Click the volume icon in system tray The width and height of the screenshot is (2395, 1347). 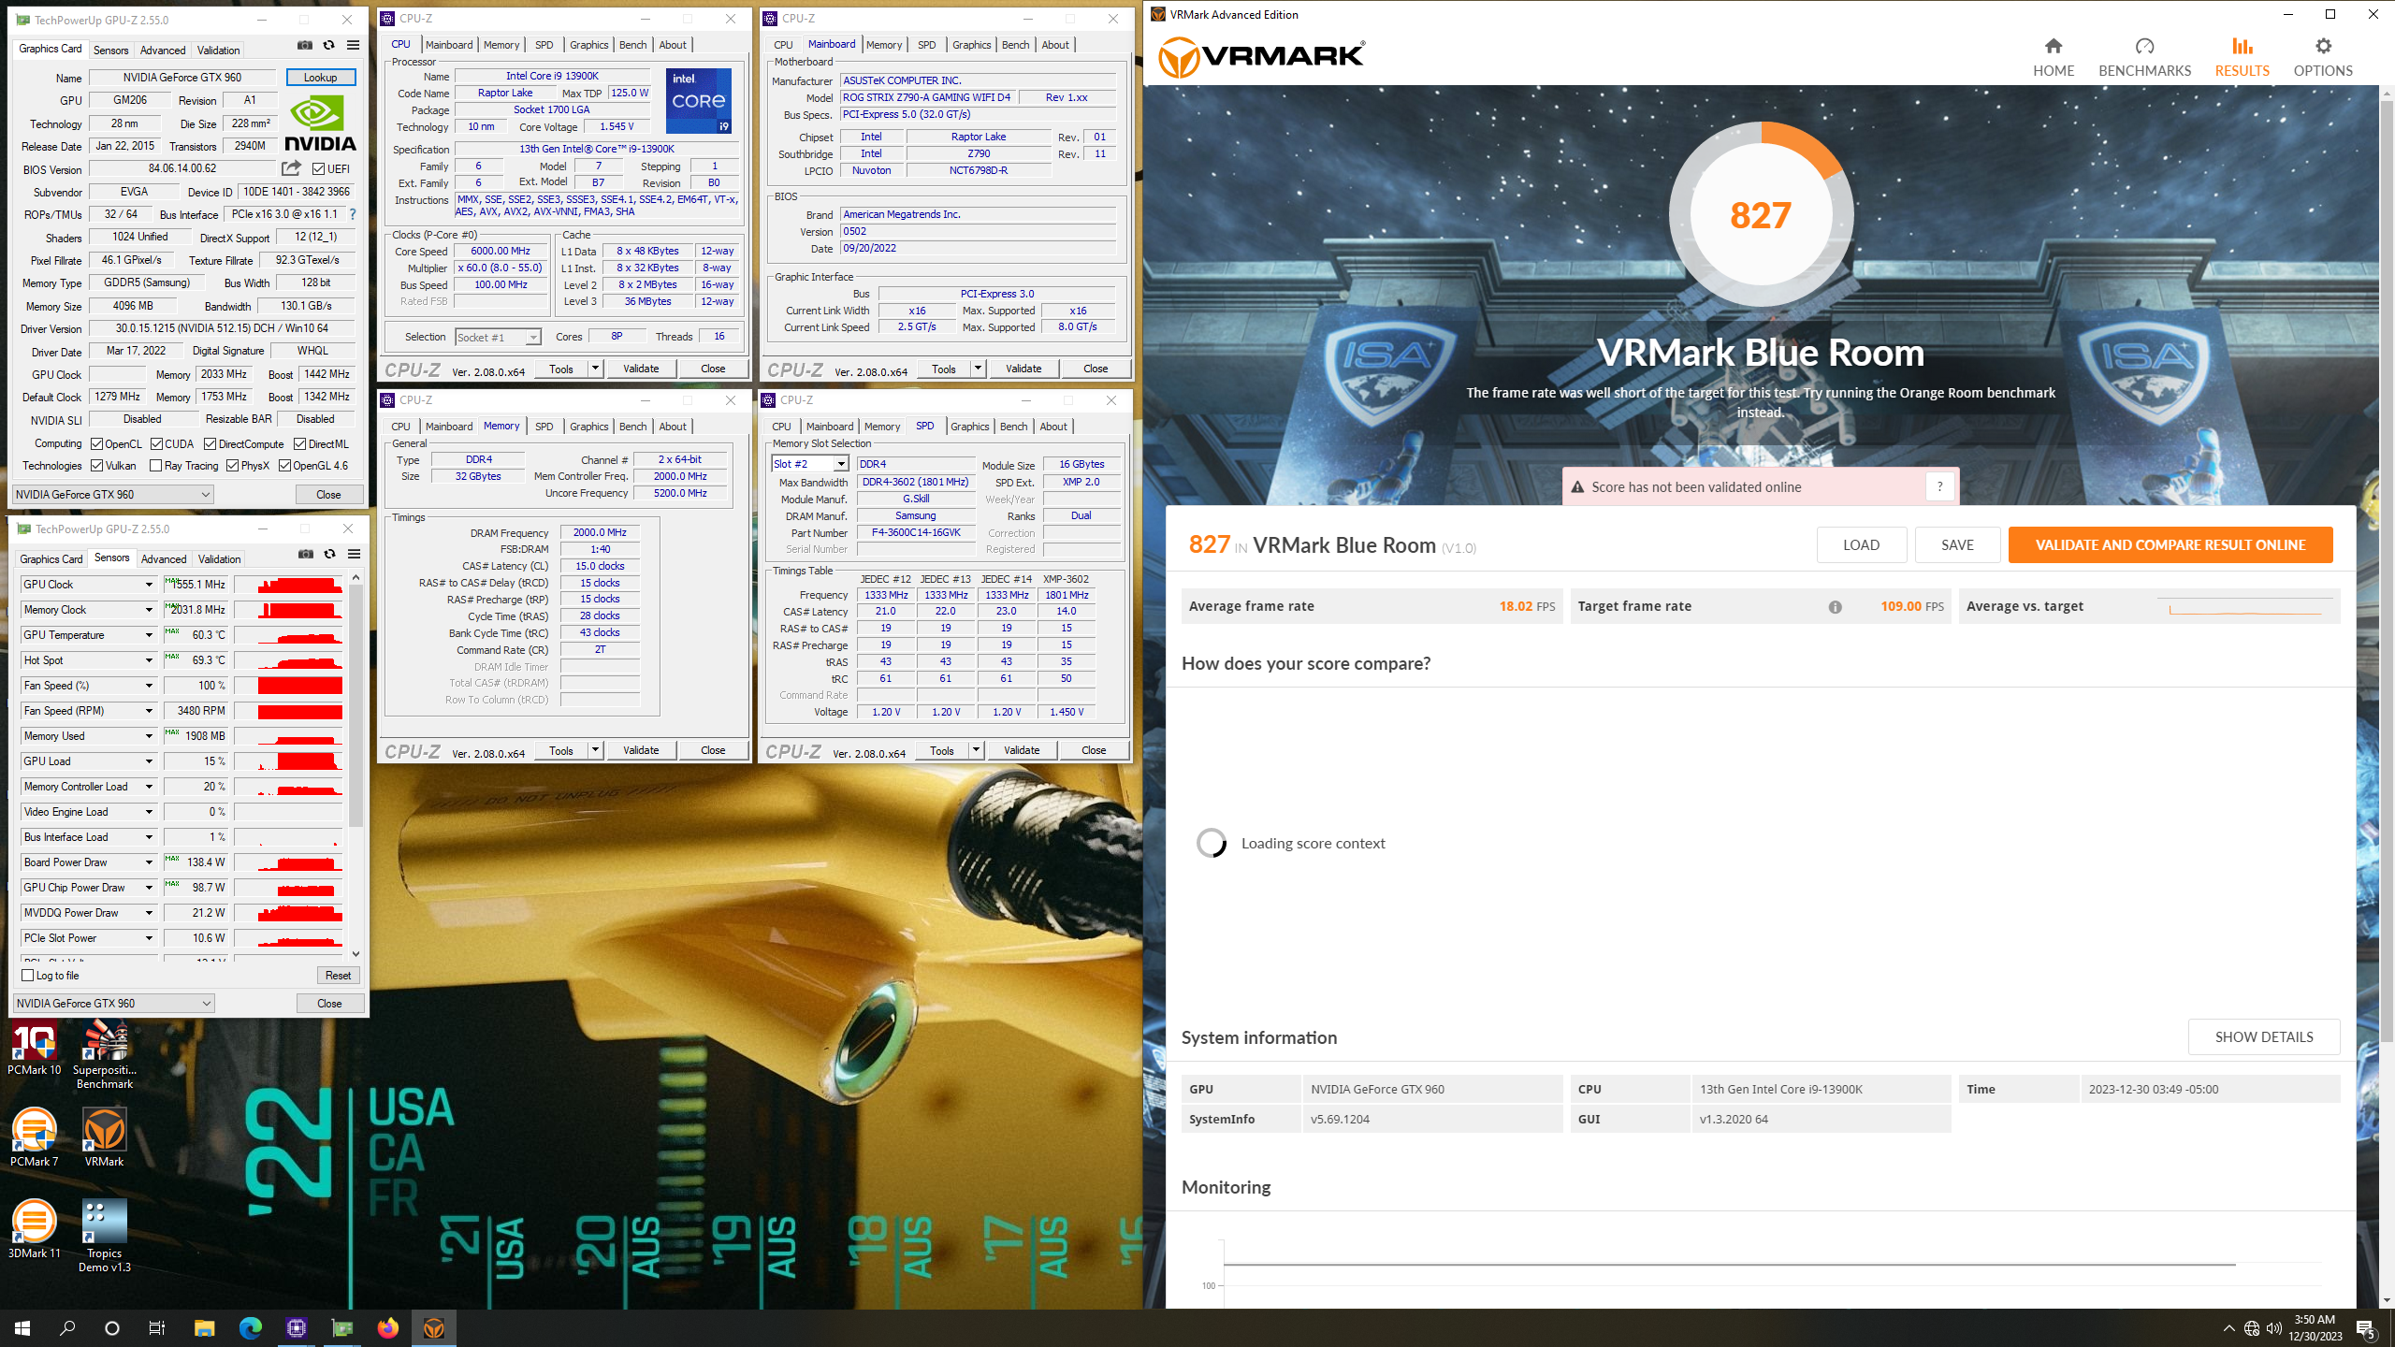(2273, 1328)
